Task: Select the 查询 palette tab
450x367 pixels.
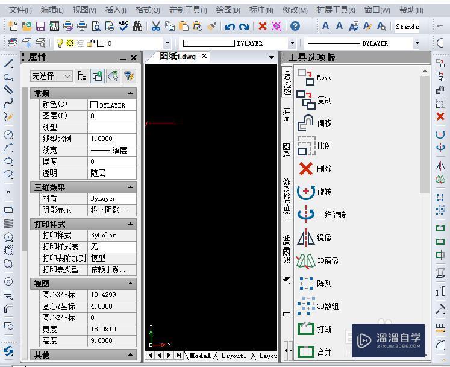Action: point(287,115)
